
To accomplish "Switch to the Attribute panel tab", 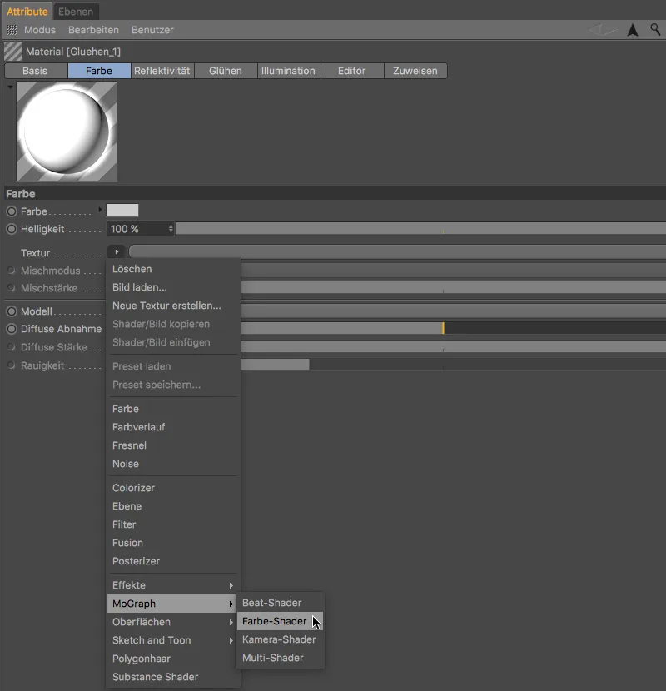I will (x=27, y=12).
